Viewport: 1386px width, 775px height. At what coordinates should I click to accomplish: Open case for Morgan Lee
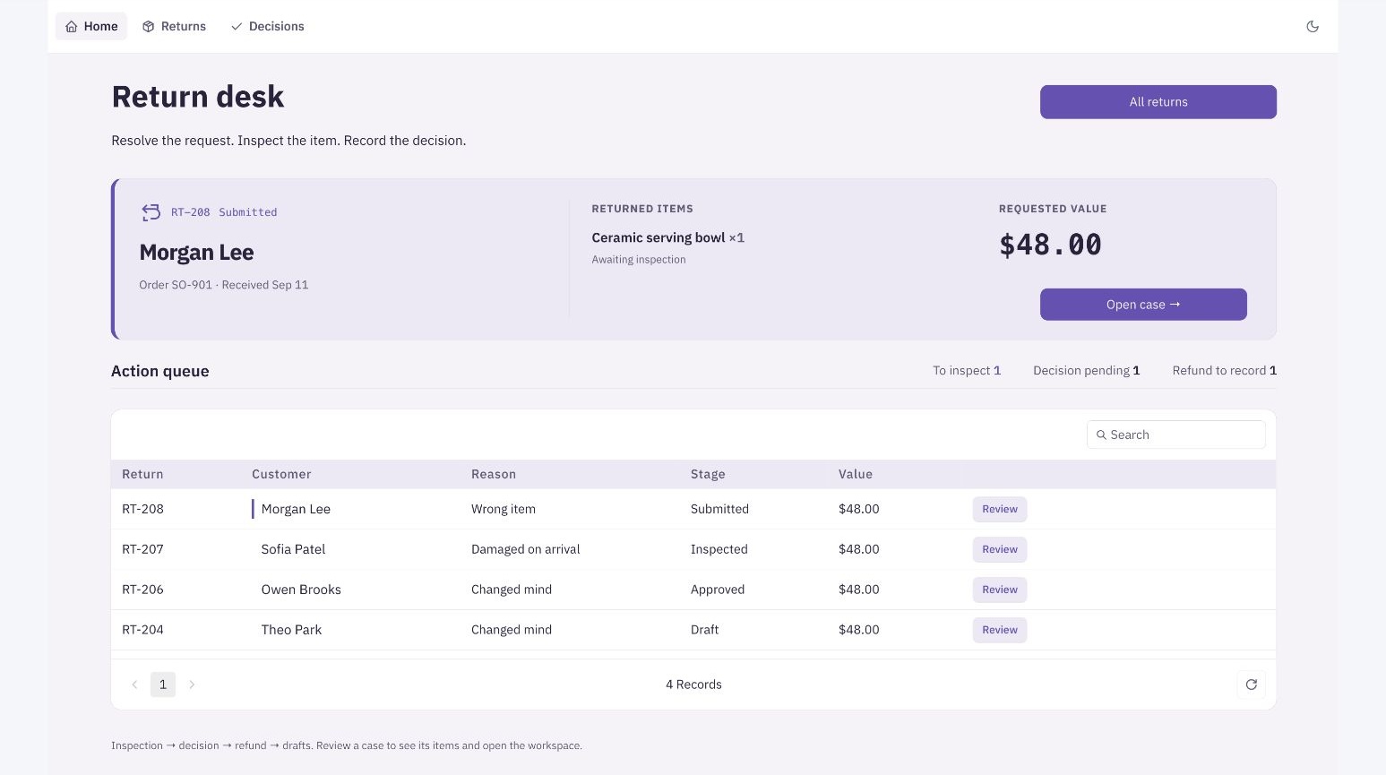(1143, 305)
